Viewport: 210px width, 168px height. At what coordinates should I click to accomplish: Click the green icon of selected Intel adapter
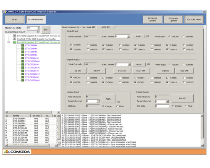click(x=15, y=42)
